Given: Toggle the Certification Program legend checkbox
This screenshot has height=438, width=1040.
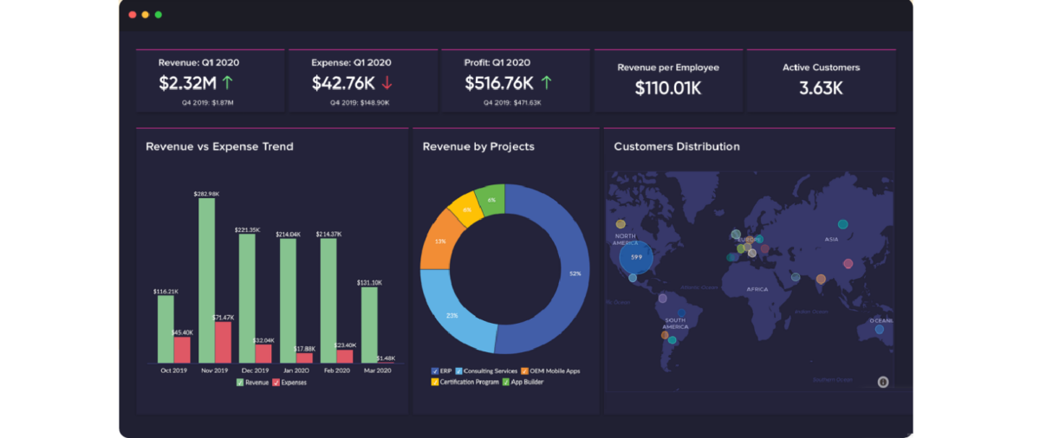Looking at the screenshot, I should tap(435, 382).
